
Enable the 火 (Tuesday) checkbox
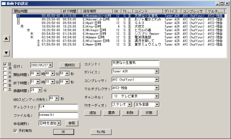point(5,73)
